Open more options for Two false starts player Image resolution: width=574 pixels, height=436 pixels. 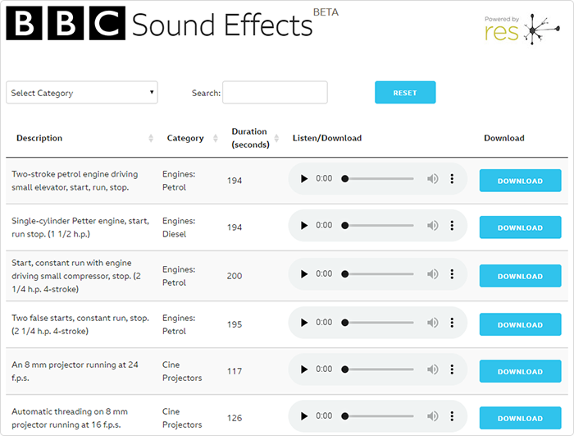point(452,323)
